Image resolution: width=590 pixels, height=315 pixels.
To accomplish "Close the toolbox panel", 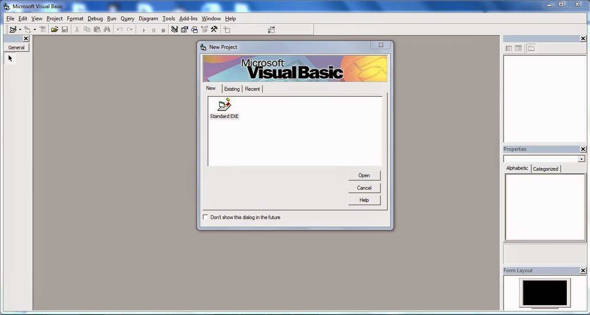I will (x=26, y=38).
